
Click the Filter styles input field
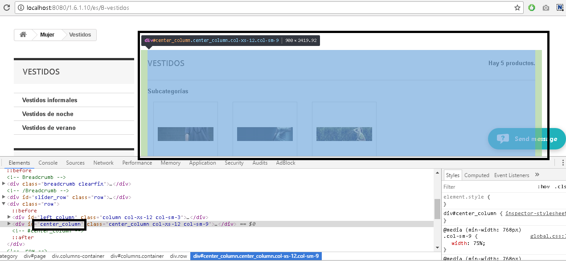tap(486, 187)
